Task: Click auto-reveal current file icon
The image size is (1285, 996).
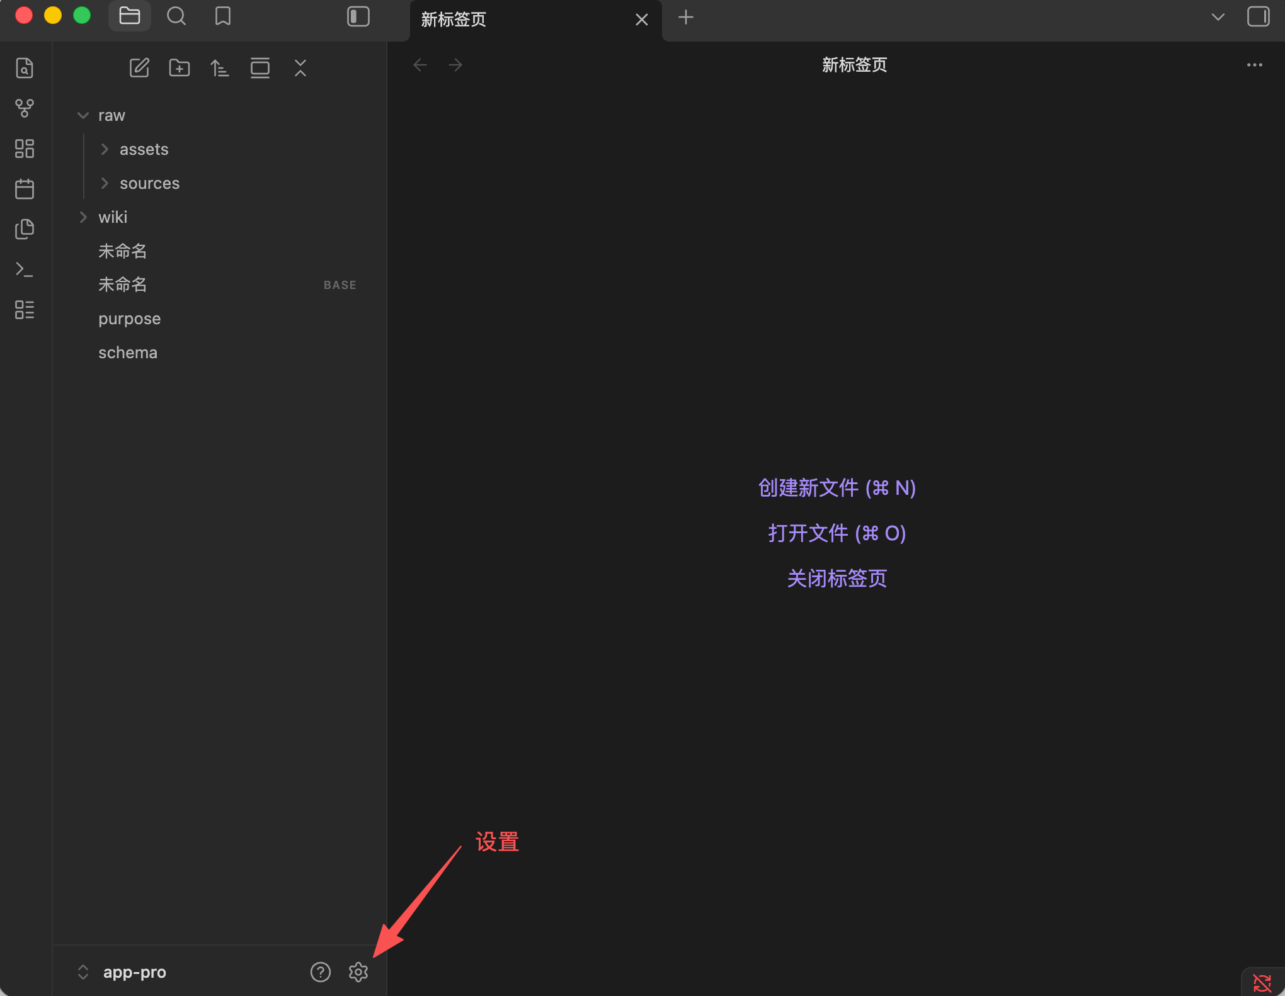Action: [x=260, y=68]
